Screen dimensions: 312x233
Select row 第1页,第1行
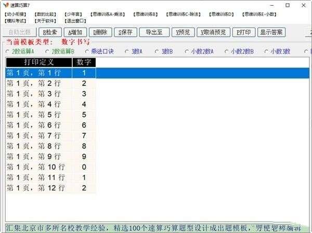[x=158, y=73]
